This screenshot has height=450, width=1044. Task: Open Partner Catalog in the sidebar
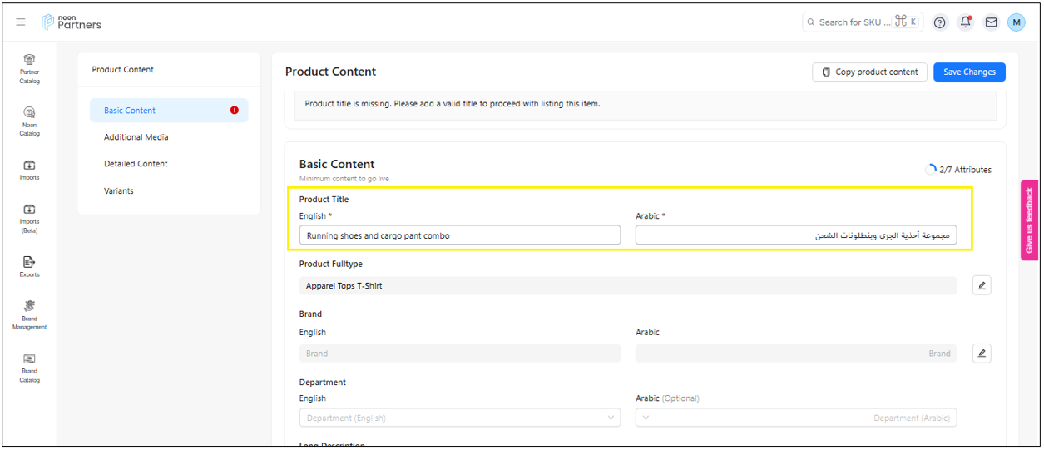pyautogui.click(x=29, y=67)
